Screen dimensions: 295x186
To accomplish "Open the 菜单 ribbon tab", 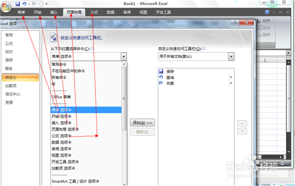I will pyautogui.click(x=21, y=13).
